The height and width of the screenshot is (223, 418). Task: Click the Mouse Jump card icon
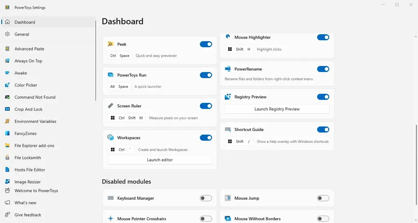pos(228,198)
